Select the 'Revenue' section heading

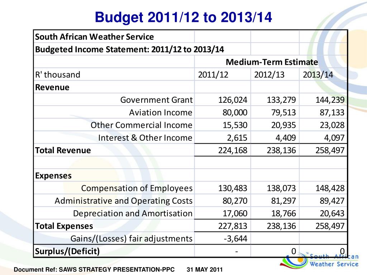(x=52, y=87)
